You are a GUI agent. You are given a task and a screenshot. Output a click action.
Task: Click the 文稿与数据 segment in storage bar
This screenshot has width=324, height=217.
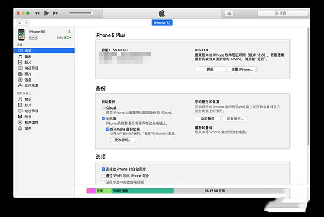click(143, 191)
